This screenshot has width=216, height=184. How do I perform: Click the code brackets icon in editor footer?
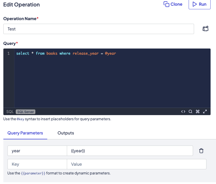coord(183,111)
